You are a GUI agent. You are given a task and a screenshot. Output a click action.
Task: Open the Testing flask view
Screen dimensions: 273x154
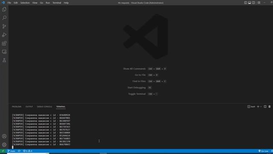pos(4,60)
